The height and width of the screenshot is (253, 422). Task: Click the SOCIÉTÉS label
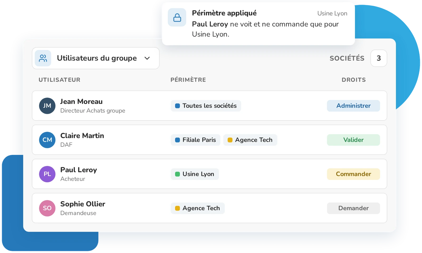point(347,58)
